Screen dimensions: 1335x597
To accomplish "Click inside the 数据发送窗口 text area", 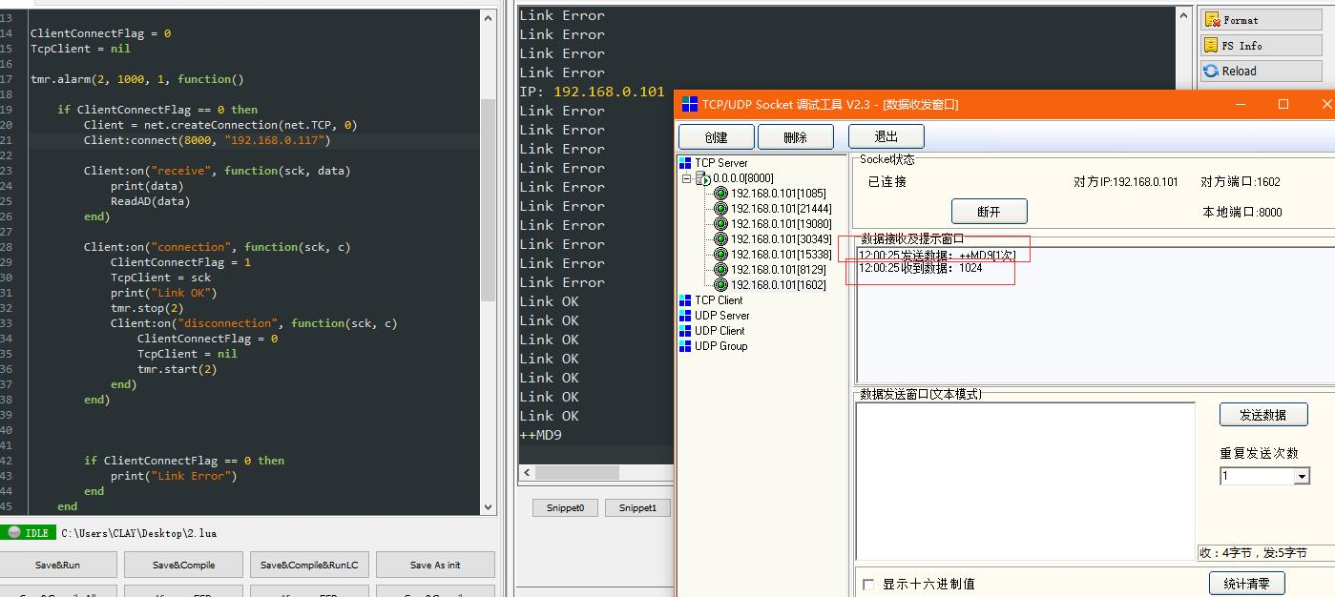I will tap(1025, 481).
